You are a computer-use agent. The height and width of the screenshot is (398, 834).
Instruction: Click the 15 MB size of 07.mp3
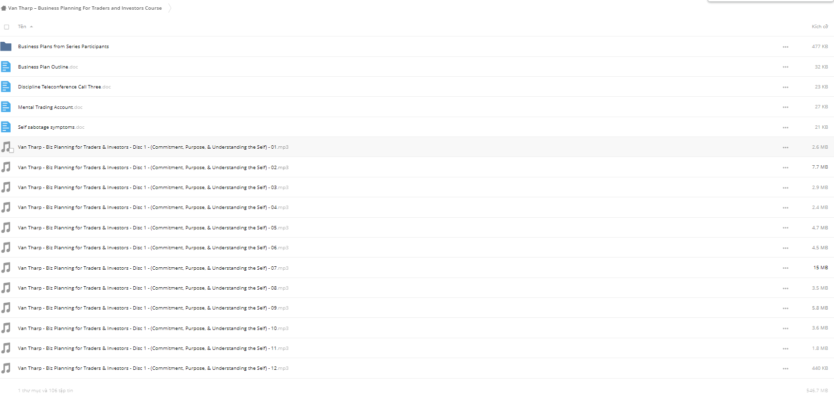click(820, 268)
